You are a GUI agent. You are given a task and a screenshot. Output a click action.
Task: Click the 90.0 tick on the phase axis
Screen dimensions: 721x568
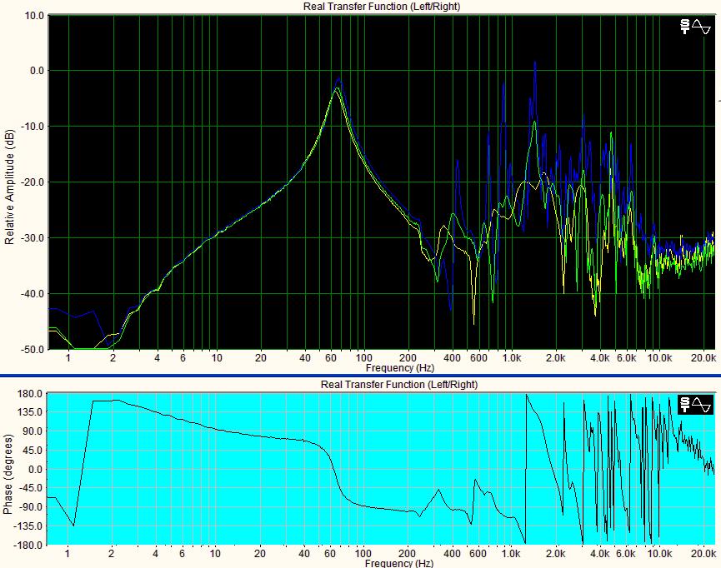34,431
